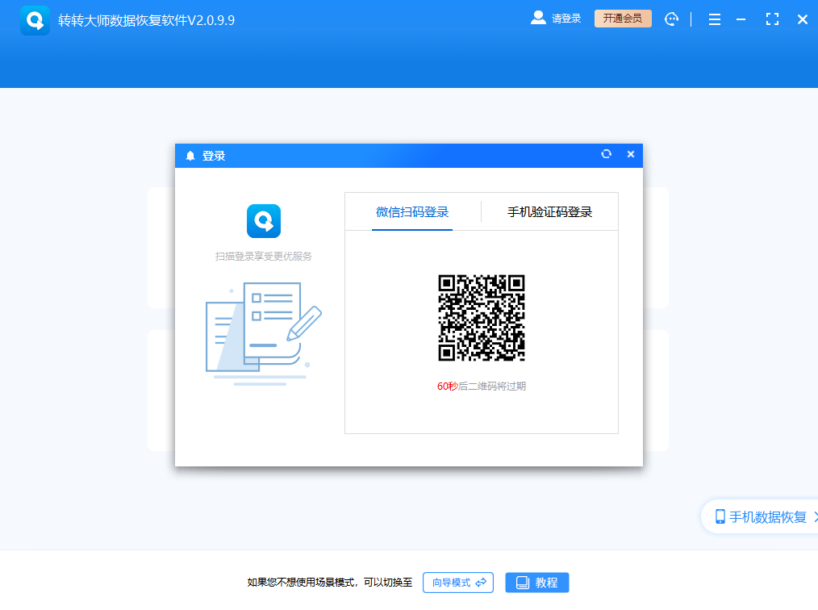Close the main application window
The image size is (818, 610).
(x=803, y=20)
